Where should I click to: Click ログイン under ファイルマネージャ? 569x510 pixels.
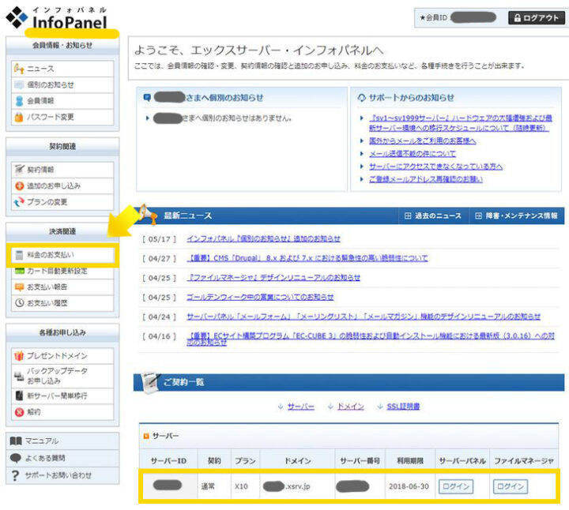click(x=511, y=486)
